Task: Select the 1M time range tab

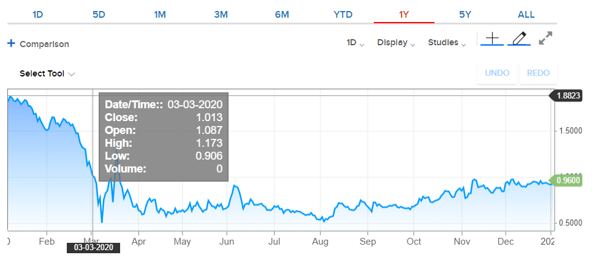Action: coord(160,15)
